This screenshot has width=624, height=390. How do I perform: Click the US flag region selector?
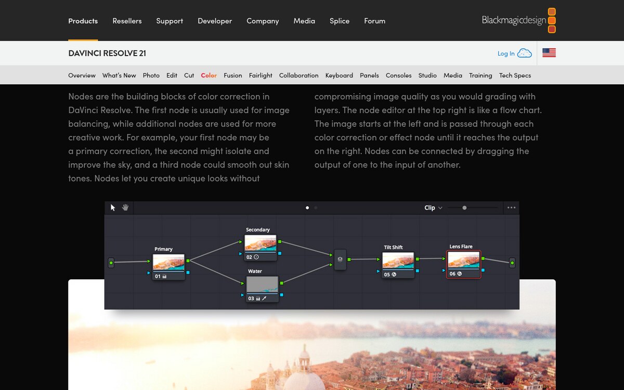[549, 53]
